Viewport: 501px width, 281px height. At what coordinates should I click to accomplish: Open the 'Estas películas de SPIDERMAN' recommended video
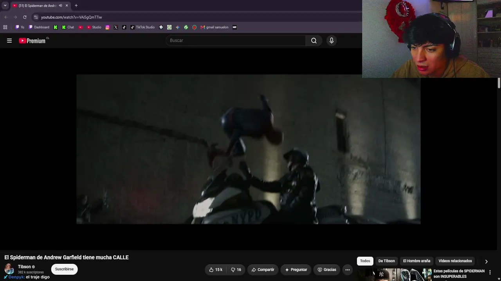point(459,274)
